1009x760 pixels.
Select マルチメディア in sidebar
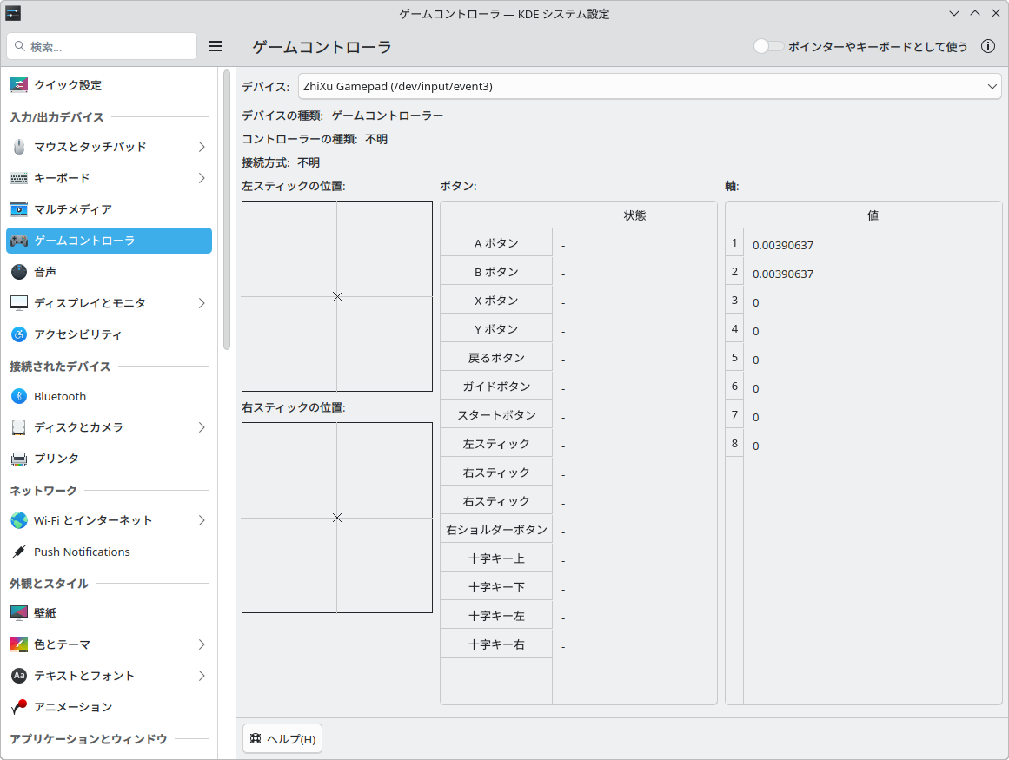tap(109, 209)
